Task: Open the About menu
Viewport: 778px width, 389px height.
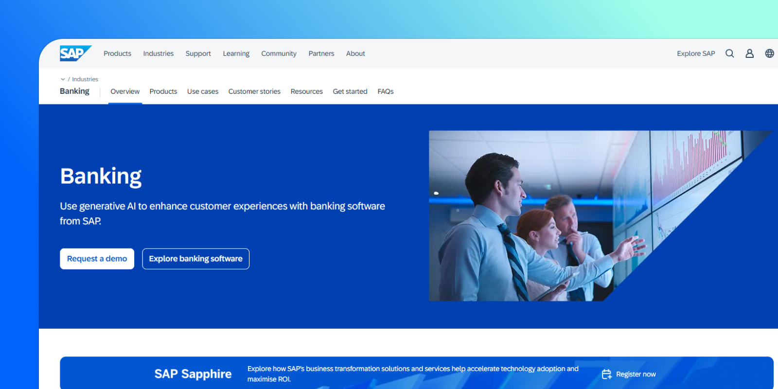Action: pos(355,53)
